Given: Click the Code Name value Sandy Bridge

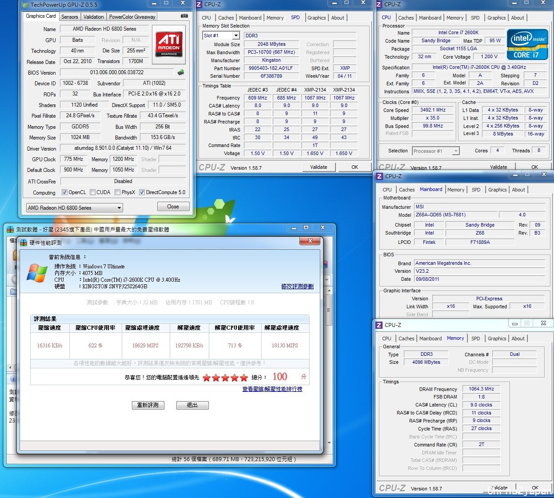Looking at the screenshot, I should (x=436, y=40).
